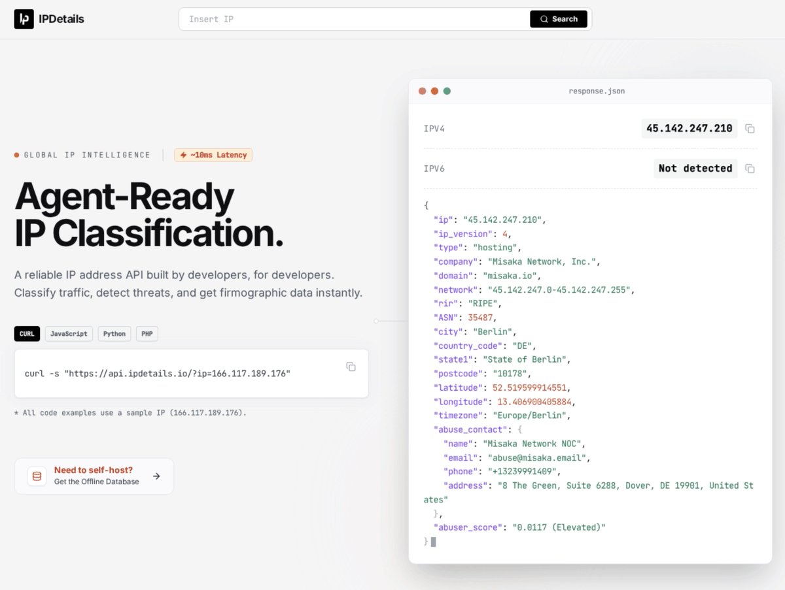Switch to the PHP code tab
Viewport: 785px width, 590px height.
[147, 334]
